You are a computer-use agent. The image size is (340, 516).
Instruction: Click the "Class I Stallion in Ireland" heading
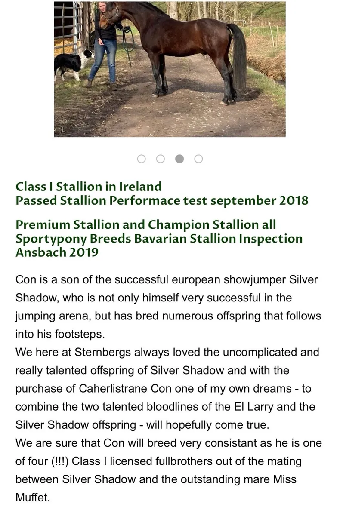point(89,187)
